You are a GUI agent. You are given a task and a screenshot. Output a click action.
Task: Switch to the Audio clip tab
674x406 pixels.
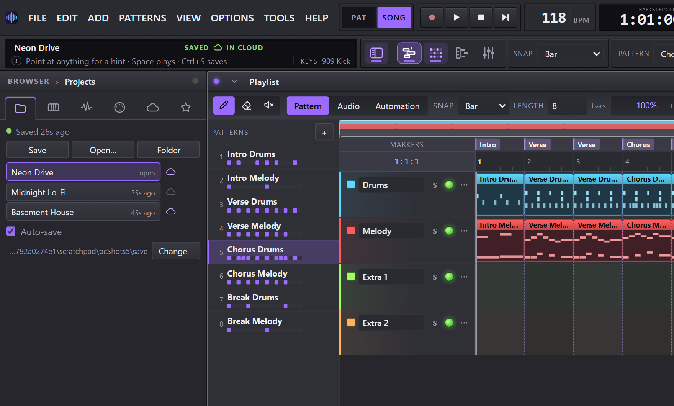click(348, 106)
